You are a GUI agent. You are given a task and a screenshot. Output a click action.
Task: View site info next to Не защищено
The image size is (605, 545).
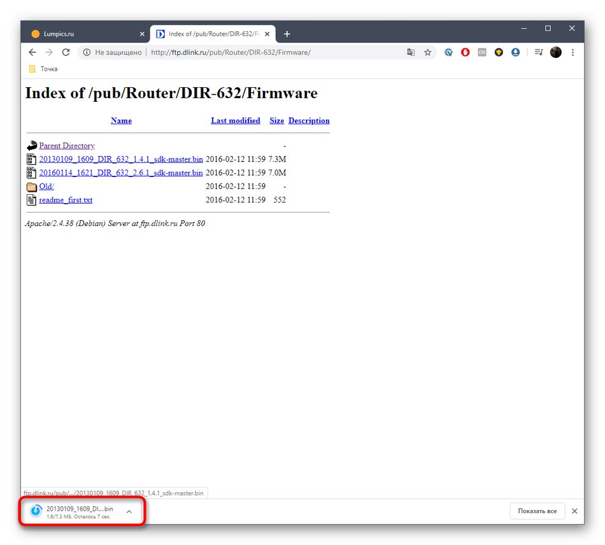pos(87,52)
